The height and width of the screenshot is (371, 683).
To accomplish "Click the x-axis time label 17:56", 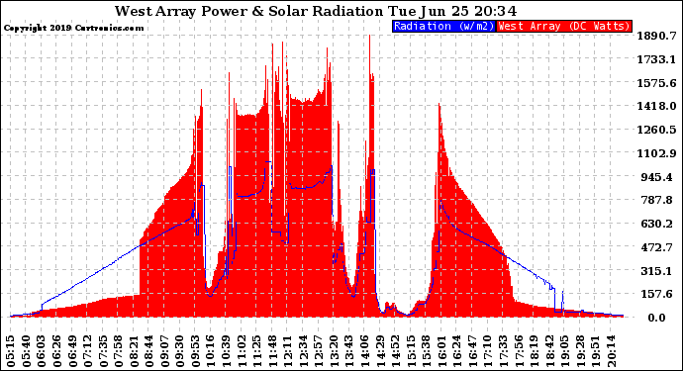I will tap(518, 351).
